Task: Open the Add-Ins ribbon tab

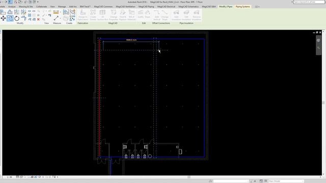Action: [73, 7]
